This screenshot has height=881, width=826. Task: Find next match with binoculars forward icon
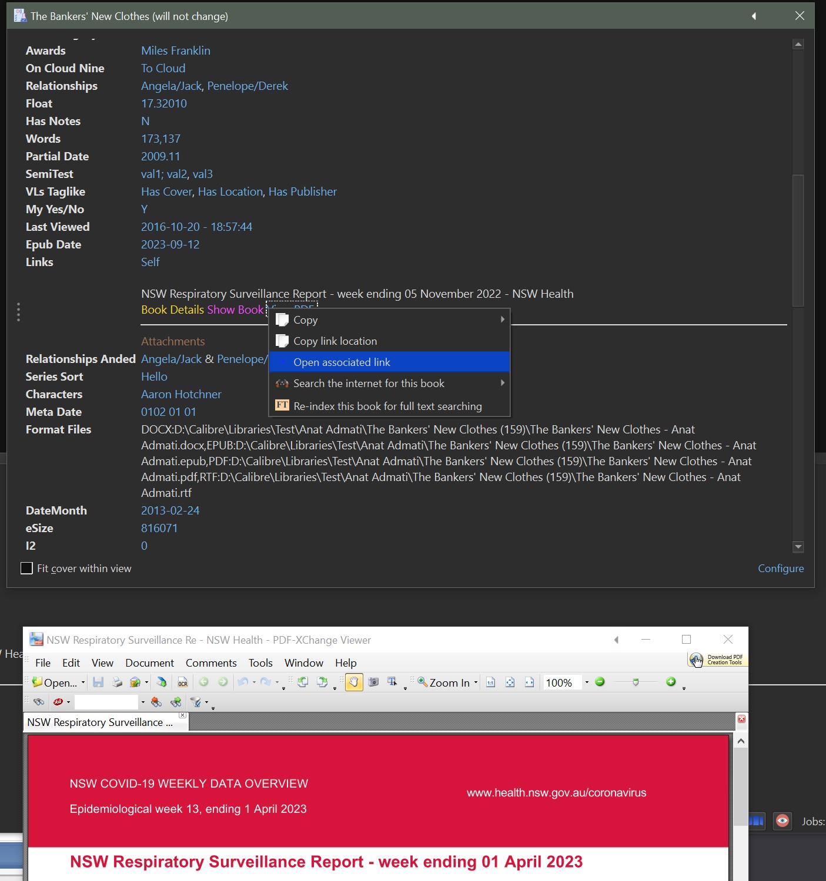click(x=176, y=702)
